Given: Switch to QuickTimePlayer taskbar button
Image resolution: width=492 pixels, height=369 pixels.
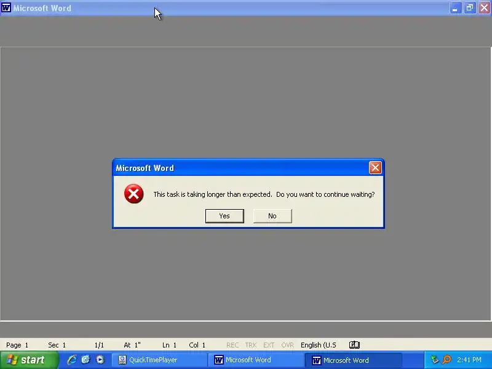Looking at the screenshot, I should click(x=159, y=360).
